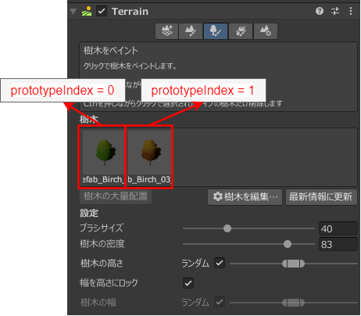Click the Terrain component icon
The width and height of the screenshot is (361, 316).
pyautogui.click(x=87, y=11)
